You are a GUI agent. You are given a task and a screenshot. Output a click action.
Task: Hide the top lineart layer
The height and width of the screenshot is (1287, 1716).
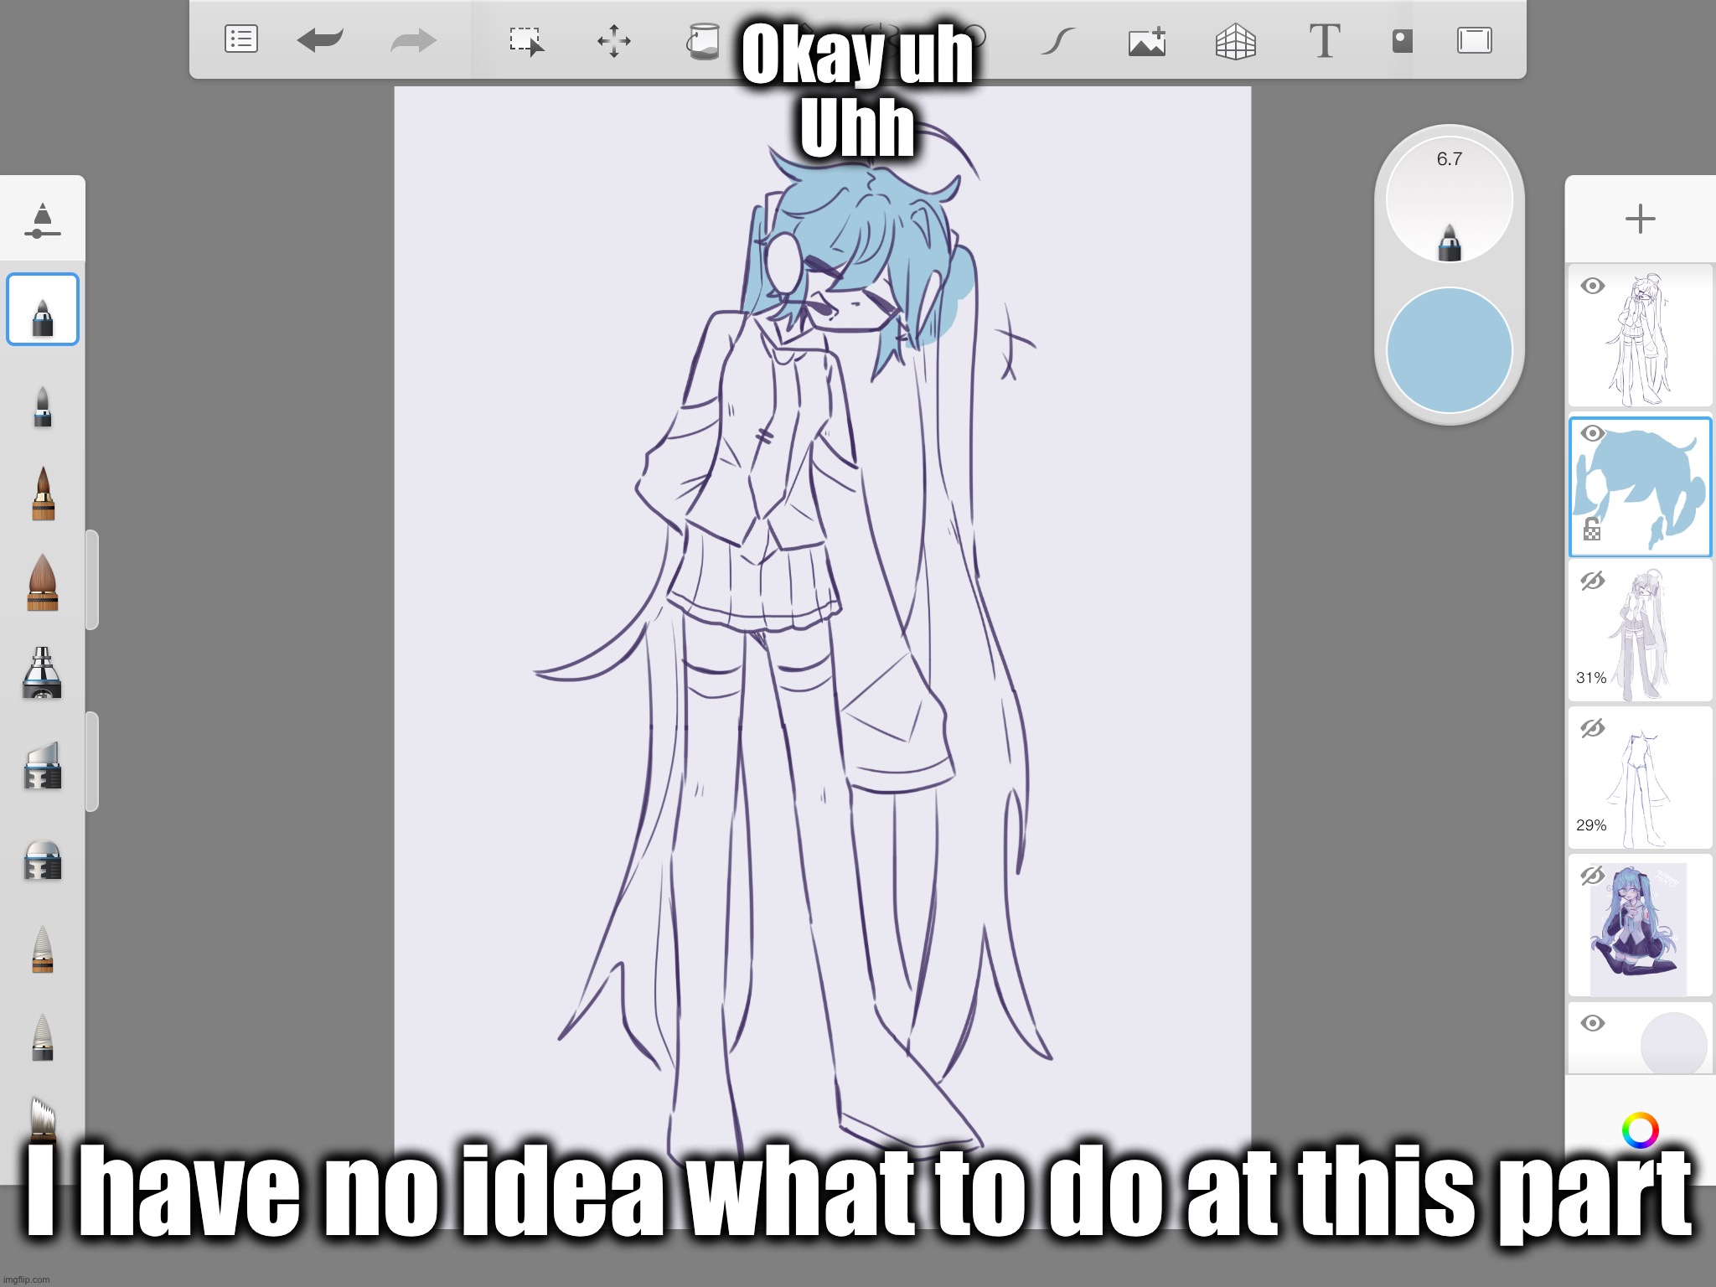point(1592,286)
